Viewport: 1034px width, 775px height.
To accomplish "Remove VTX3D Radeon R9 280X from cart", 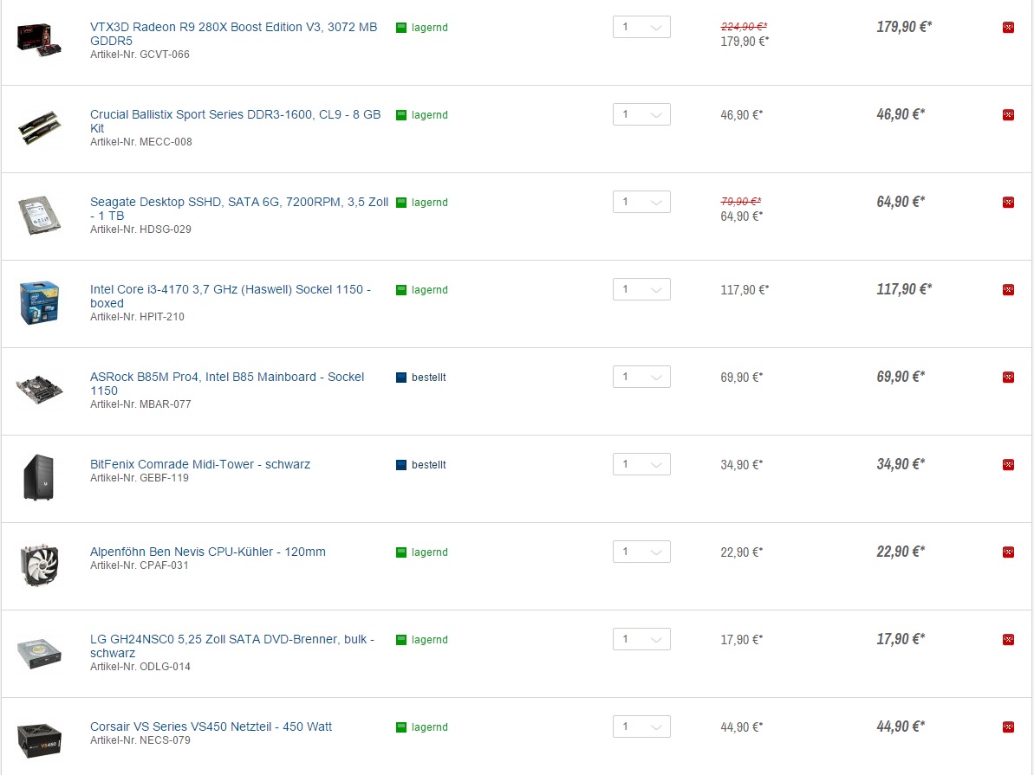I will pos(1008,27).
